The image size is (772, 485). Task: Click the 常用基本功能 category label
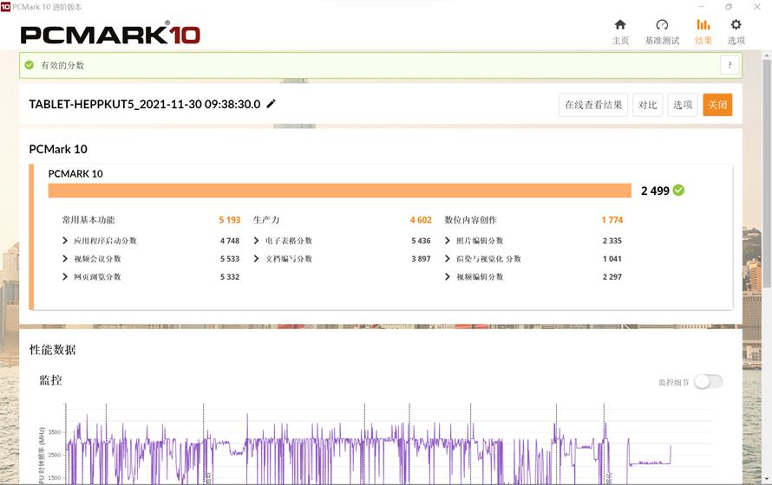88,220
